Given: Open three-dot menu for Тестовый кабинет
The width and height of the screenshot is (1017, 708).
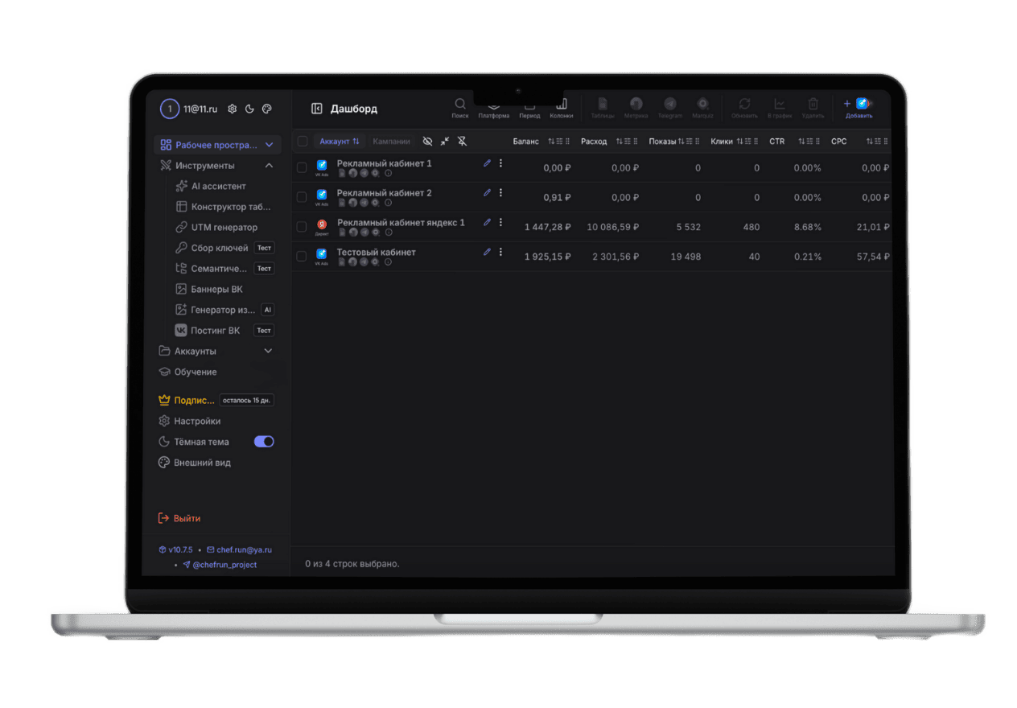Looking at the screenshot, I should pyautogui.click(x=500, y=252).
